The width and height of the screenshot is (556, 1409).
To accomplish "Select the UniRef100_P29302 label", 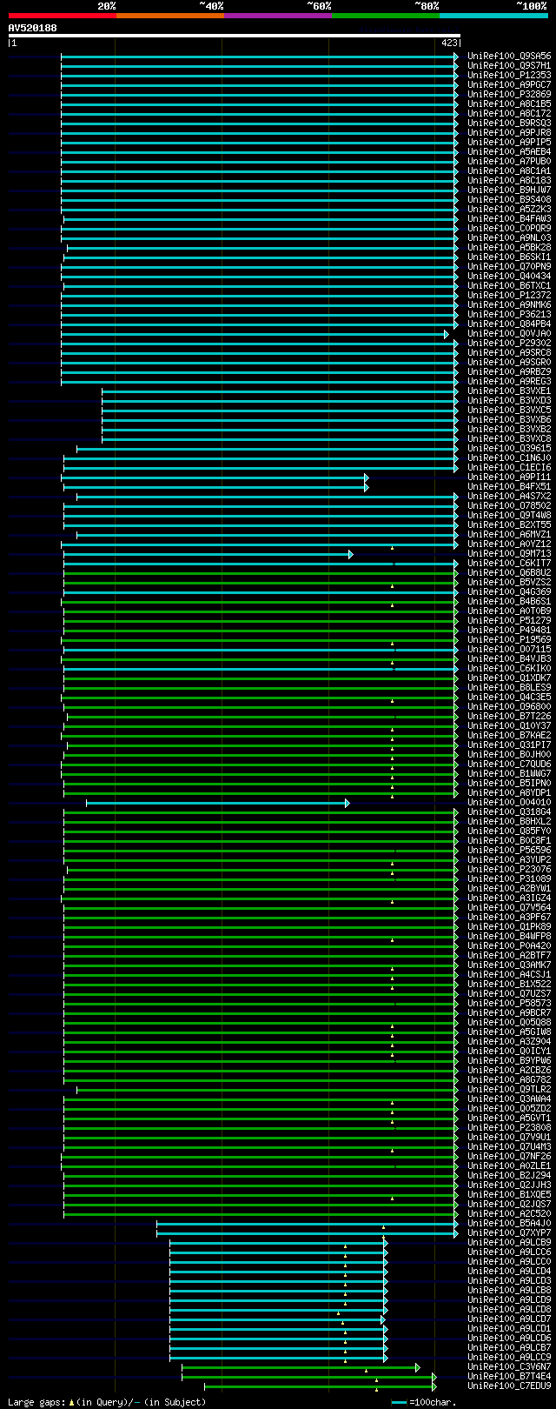I will [509, 344].
